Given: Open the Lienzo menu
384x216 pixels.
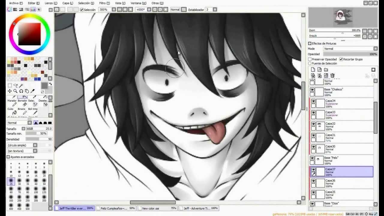Looking at the screenshot, I should pos(51,3).
